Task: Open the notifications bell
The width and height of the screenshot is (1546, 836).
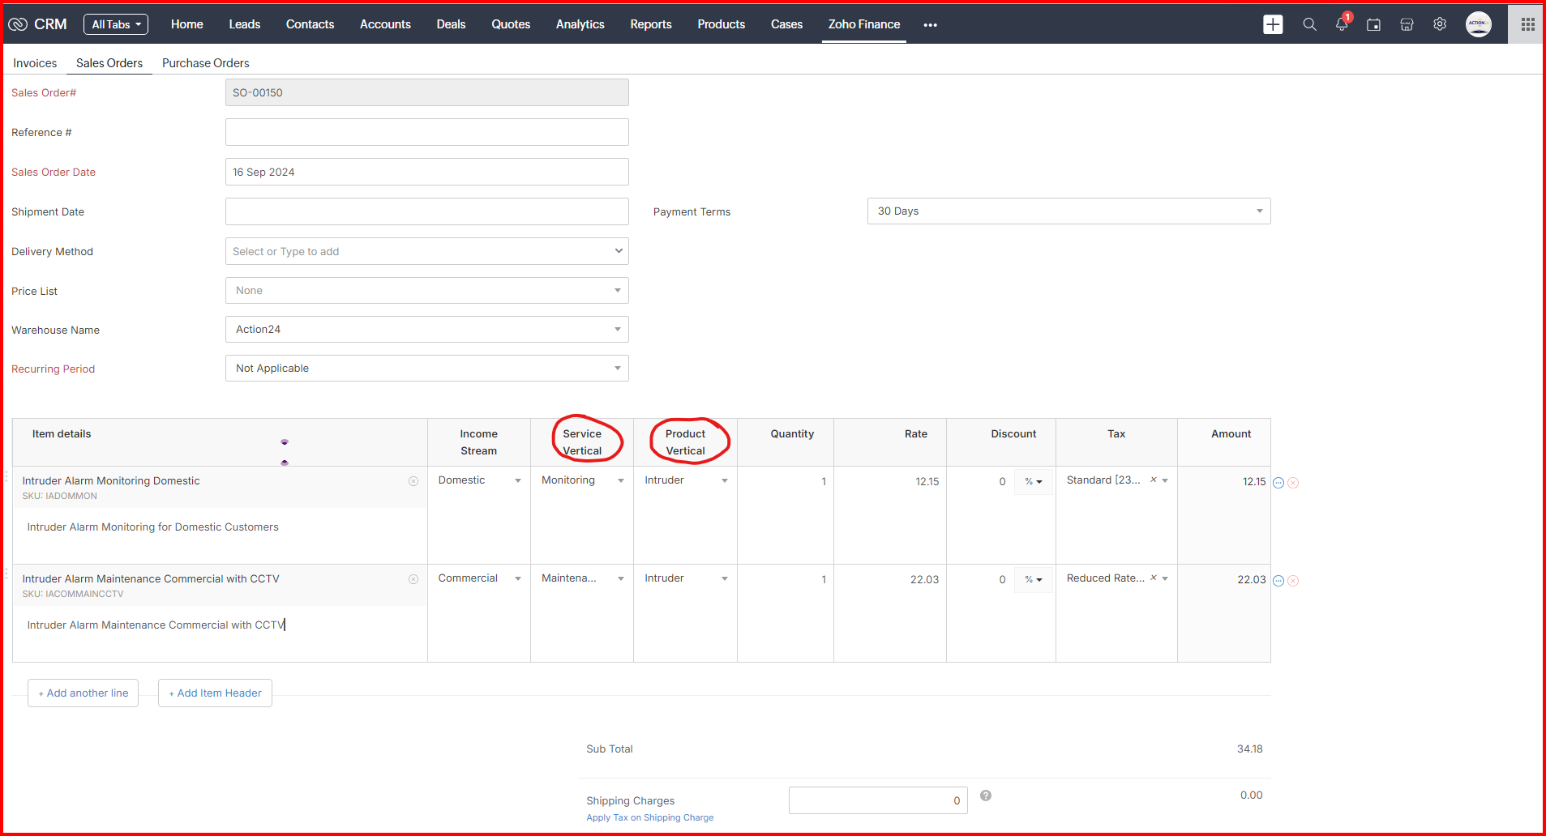Action: pyautogui.click(x=1342, y=24)
